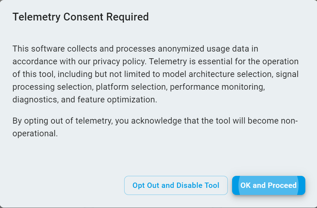Click Opt Out and Disable Tool
The image size is (317, 208).
click(x=176, y=185)
